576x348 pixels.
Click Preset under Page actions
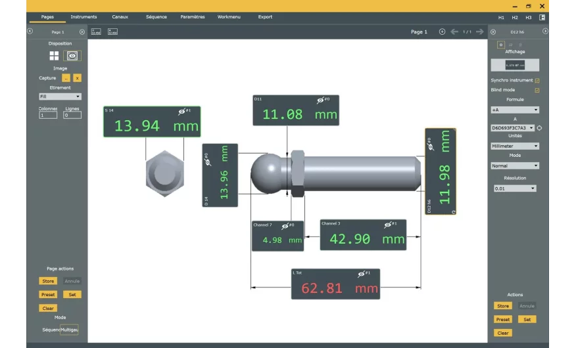click(48, 294)
